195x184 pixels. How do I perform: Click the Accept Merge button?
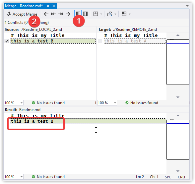[22, 14]
